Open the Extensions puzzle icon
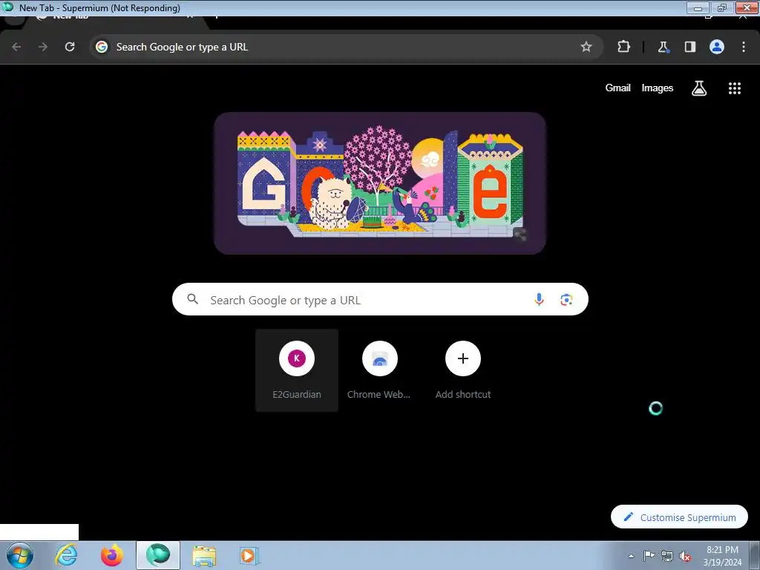This screenshot has height=570, width=760. (623, 47)
